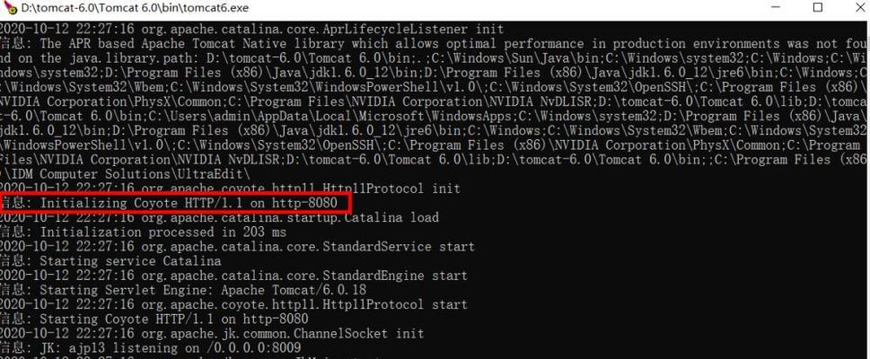Click the highlighted Initializing Coyote HTTP/1.1 line
The width and height of the screenshot is (870, 359).
(x=169, y=203)
